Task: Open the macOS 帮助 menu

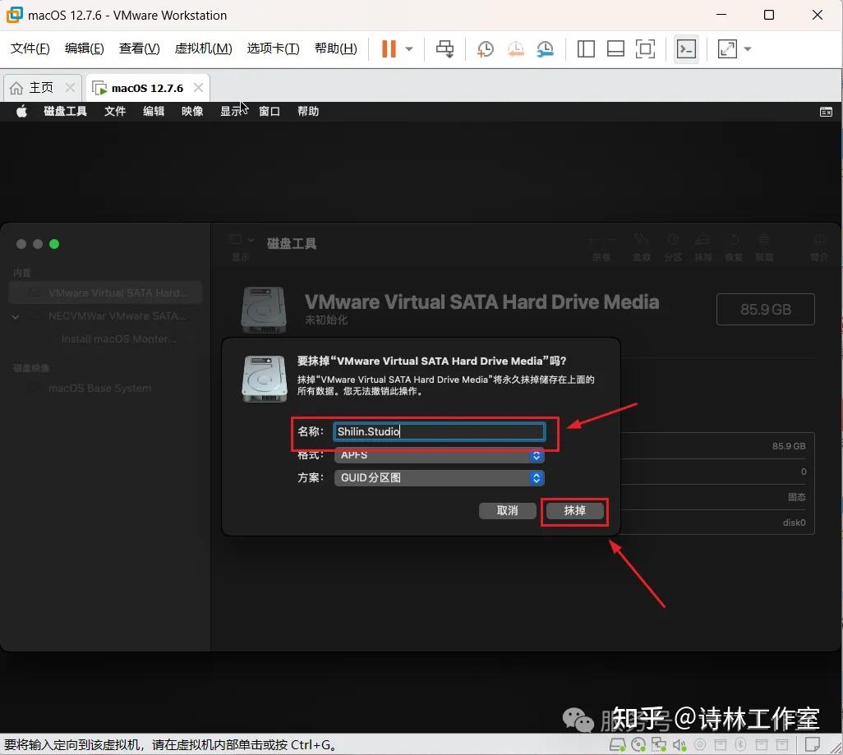Action: click(x=308, y=111)
